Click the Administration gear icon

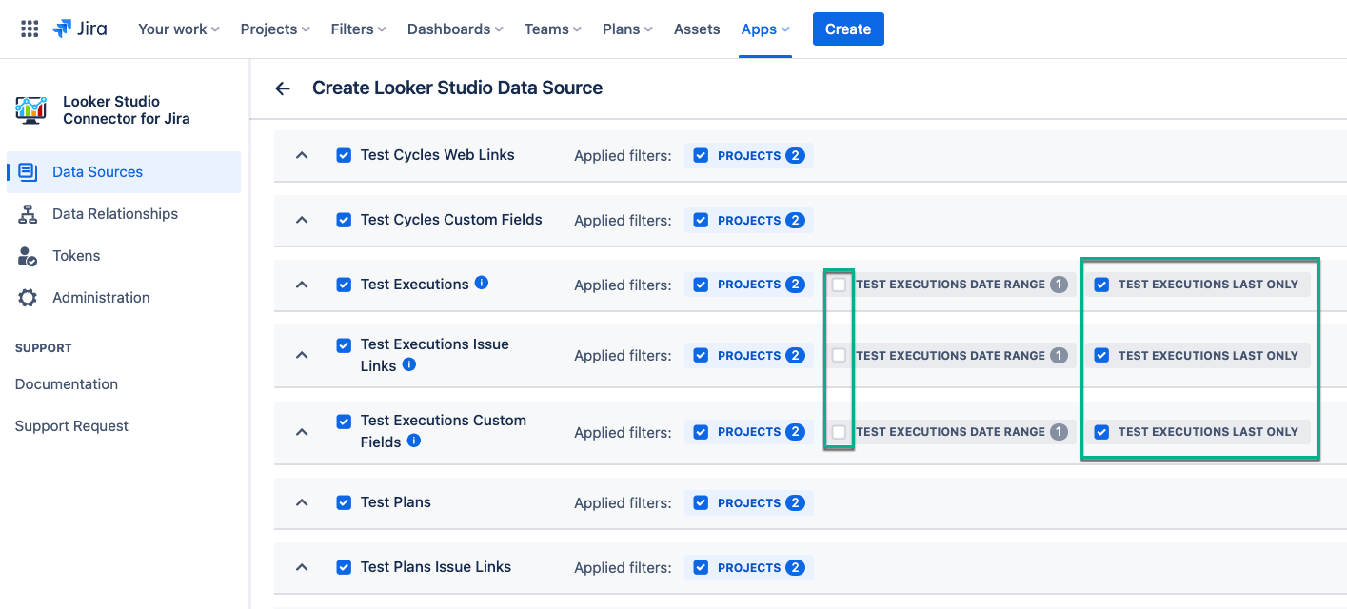pyautogui.click(x=28, y=298)
